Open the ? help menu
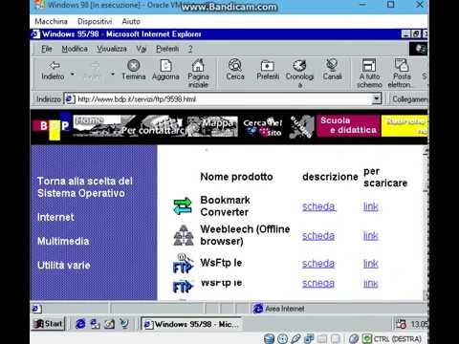Image resolution: width=459 pixels, height=344 pixels. pyautogui.click(x=190, y=49)
